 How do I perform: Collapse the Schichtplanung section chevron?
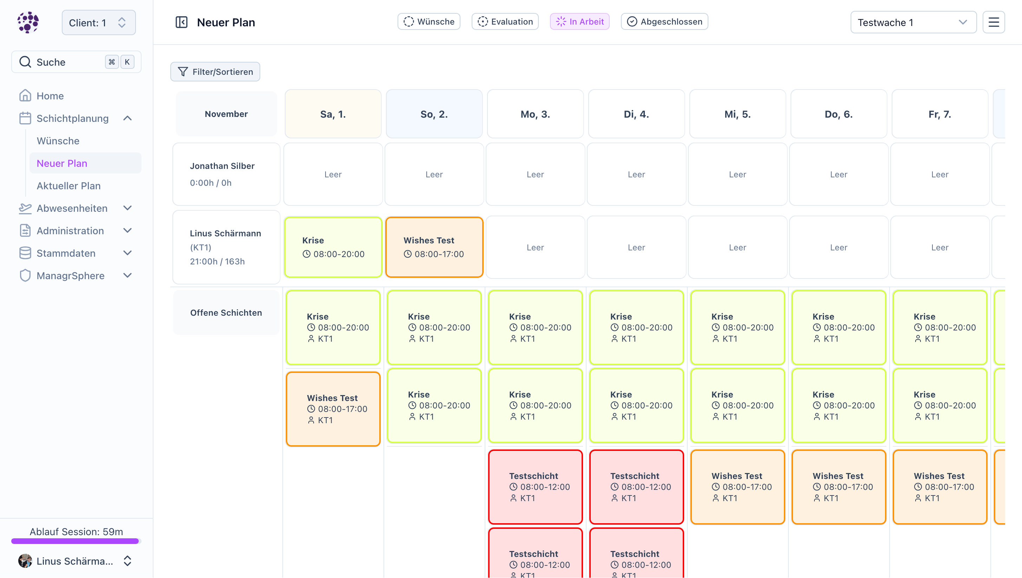[127, 118]
